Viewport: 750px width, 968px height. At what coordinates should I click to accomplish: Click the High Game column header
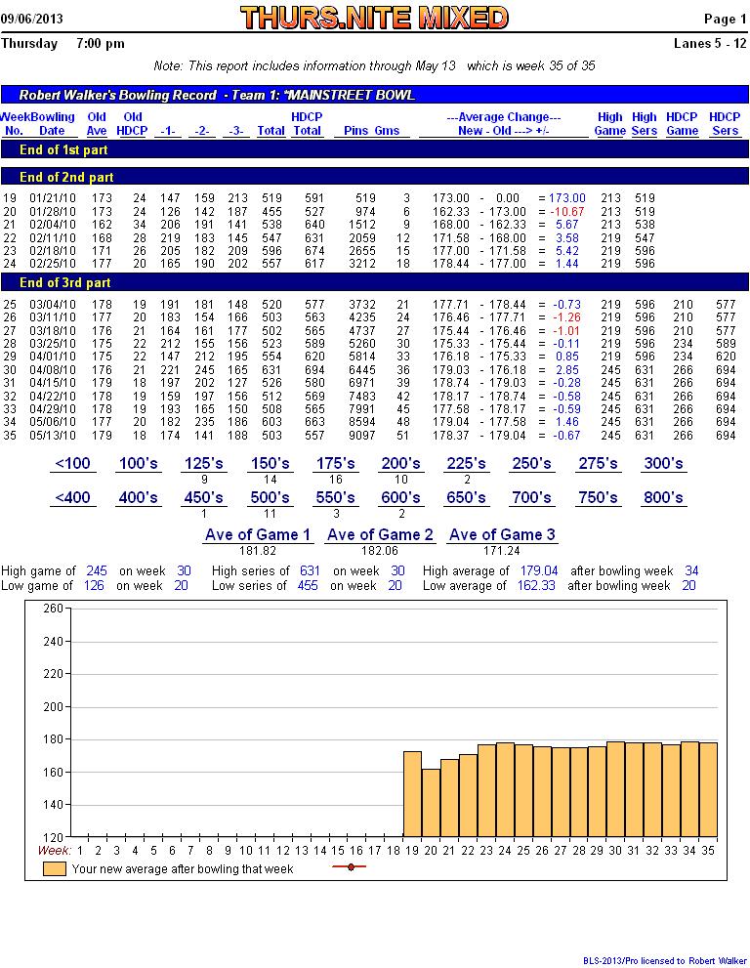pyautogui.click(x=610, y=123)
